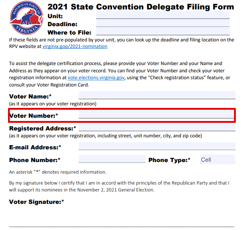This screenshot has height=230, width=242.
Task: Click the bold "Voter Name:*" label
Action: [30, 97]
